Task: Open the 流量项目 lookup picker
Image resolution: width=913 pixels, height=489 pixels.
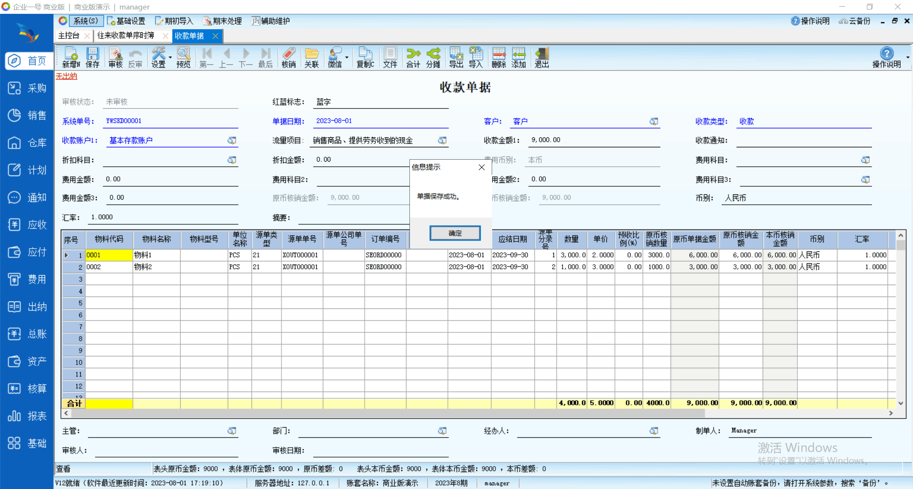Action: [x=442, y=141]
